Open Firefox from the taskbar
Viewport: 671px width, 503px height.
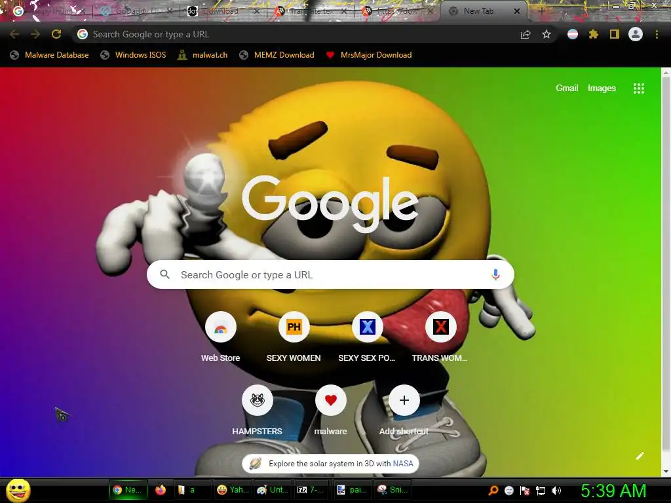161,490
